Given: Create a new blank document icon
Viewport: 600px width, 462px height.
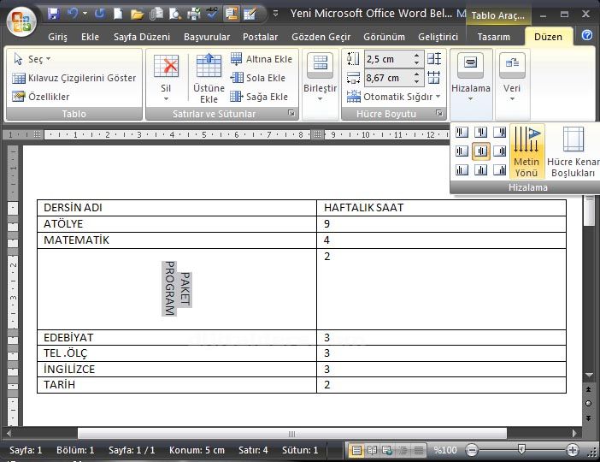Looking at the screenshot, I should pos(118,14).
